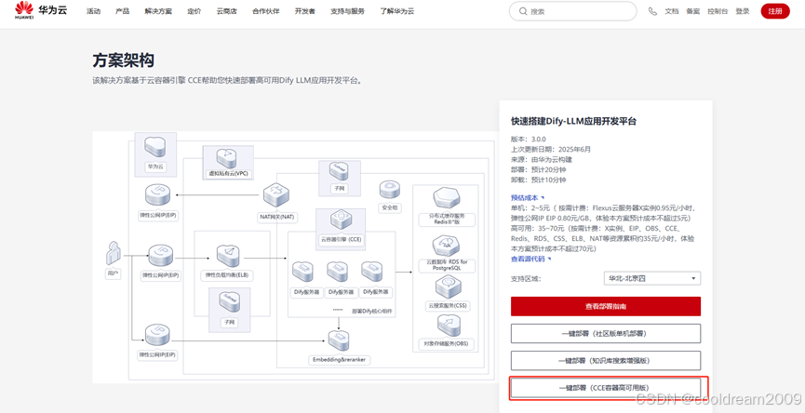Open the 合作伙伴 menu

pyautogui.click(x=266, y=11)
